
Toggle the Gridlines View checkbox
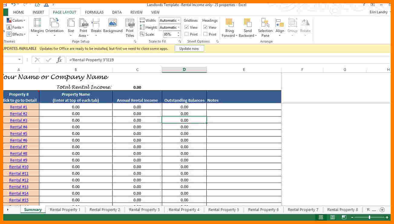click(186, 27)
